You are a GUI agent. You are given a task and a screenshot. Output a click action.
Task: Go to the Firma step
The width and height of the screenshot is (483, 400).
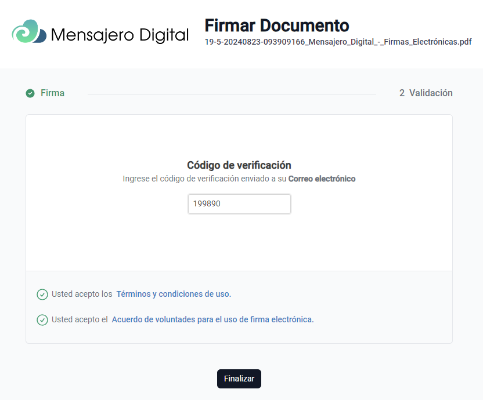(x=52, y=93)
